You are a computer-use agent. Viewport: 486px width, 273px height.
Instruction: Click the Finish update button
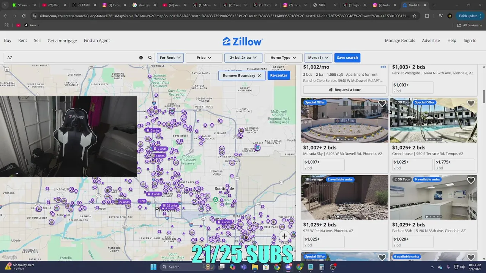pyautogui.click(x=469, y=16)
